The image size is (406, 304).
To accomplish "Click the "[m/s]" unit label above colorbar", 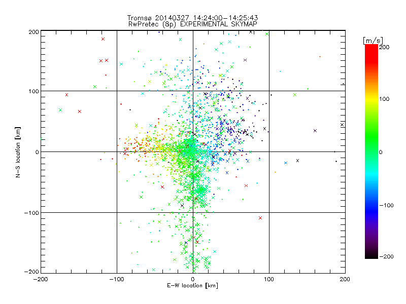I will click(373, 41).
